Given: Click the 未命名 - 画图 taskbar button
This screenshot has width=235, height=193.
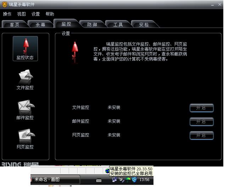Looking at the screenshot, I should (x=55, y=180).
